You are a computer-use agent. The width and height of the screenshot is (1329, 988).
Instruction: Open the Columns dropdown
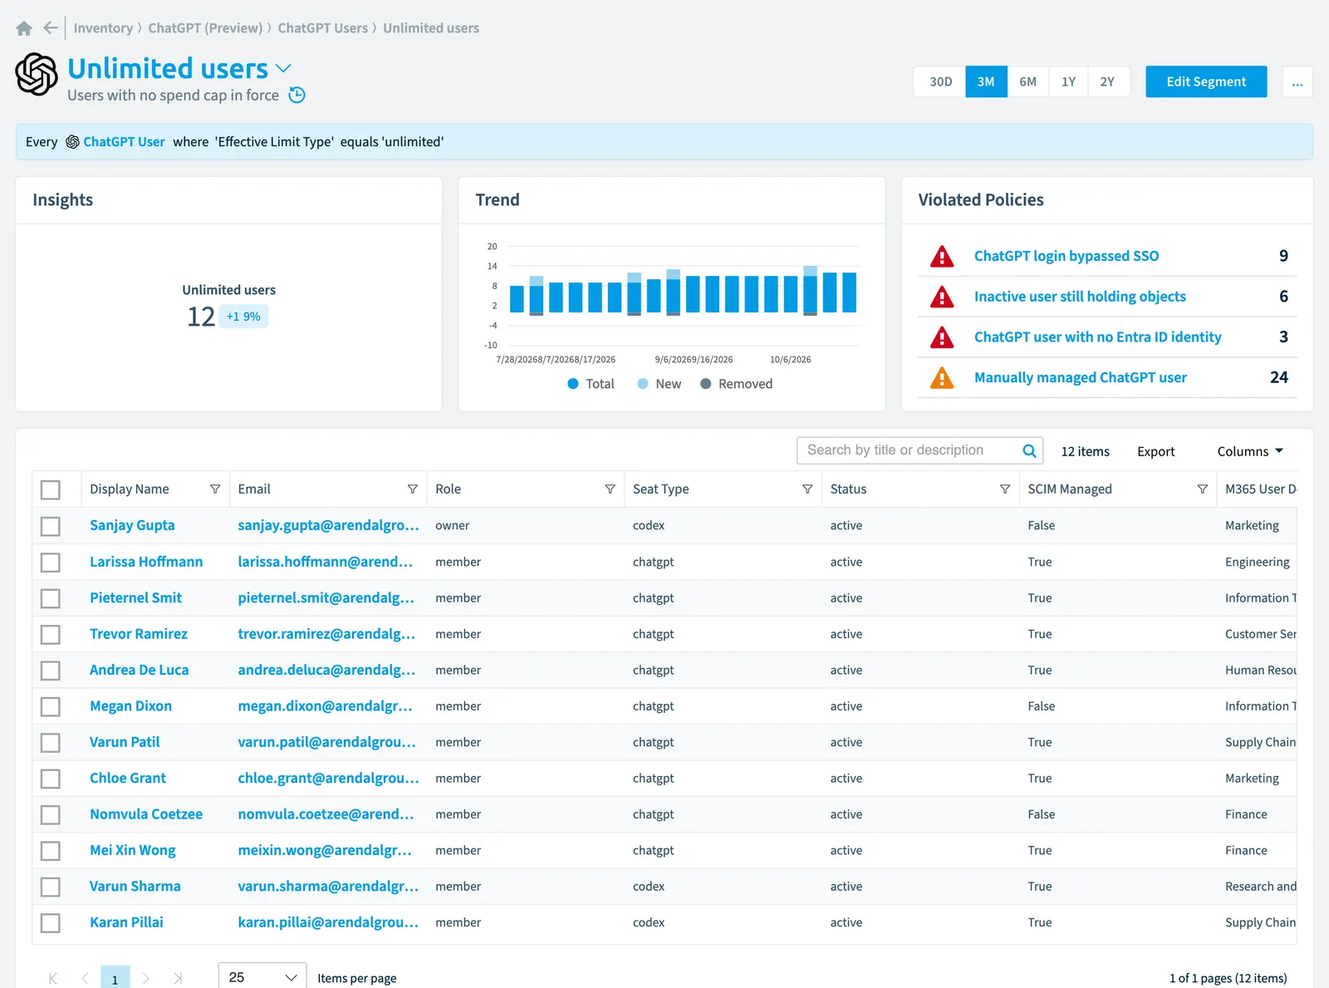click(1250, 451)
